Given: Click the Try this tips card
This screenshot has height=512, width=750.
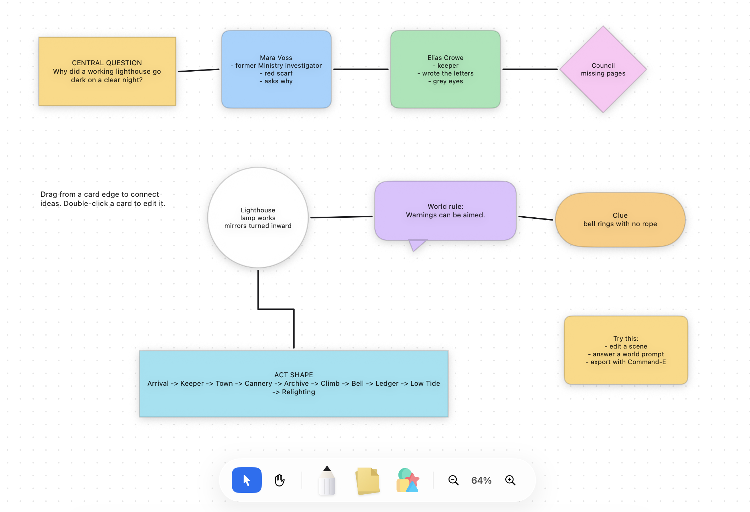Looking at the screenshot, I should coord(626,350).
